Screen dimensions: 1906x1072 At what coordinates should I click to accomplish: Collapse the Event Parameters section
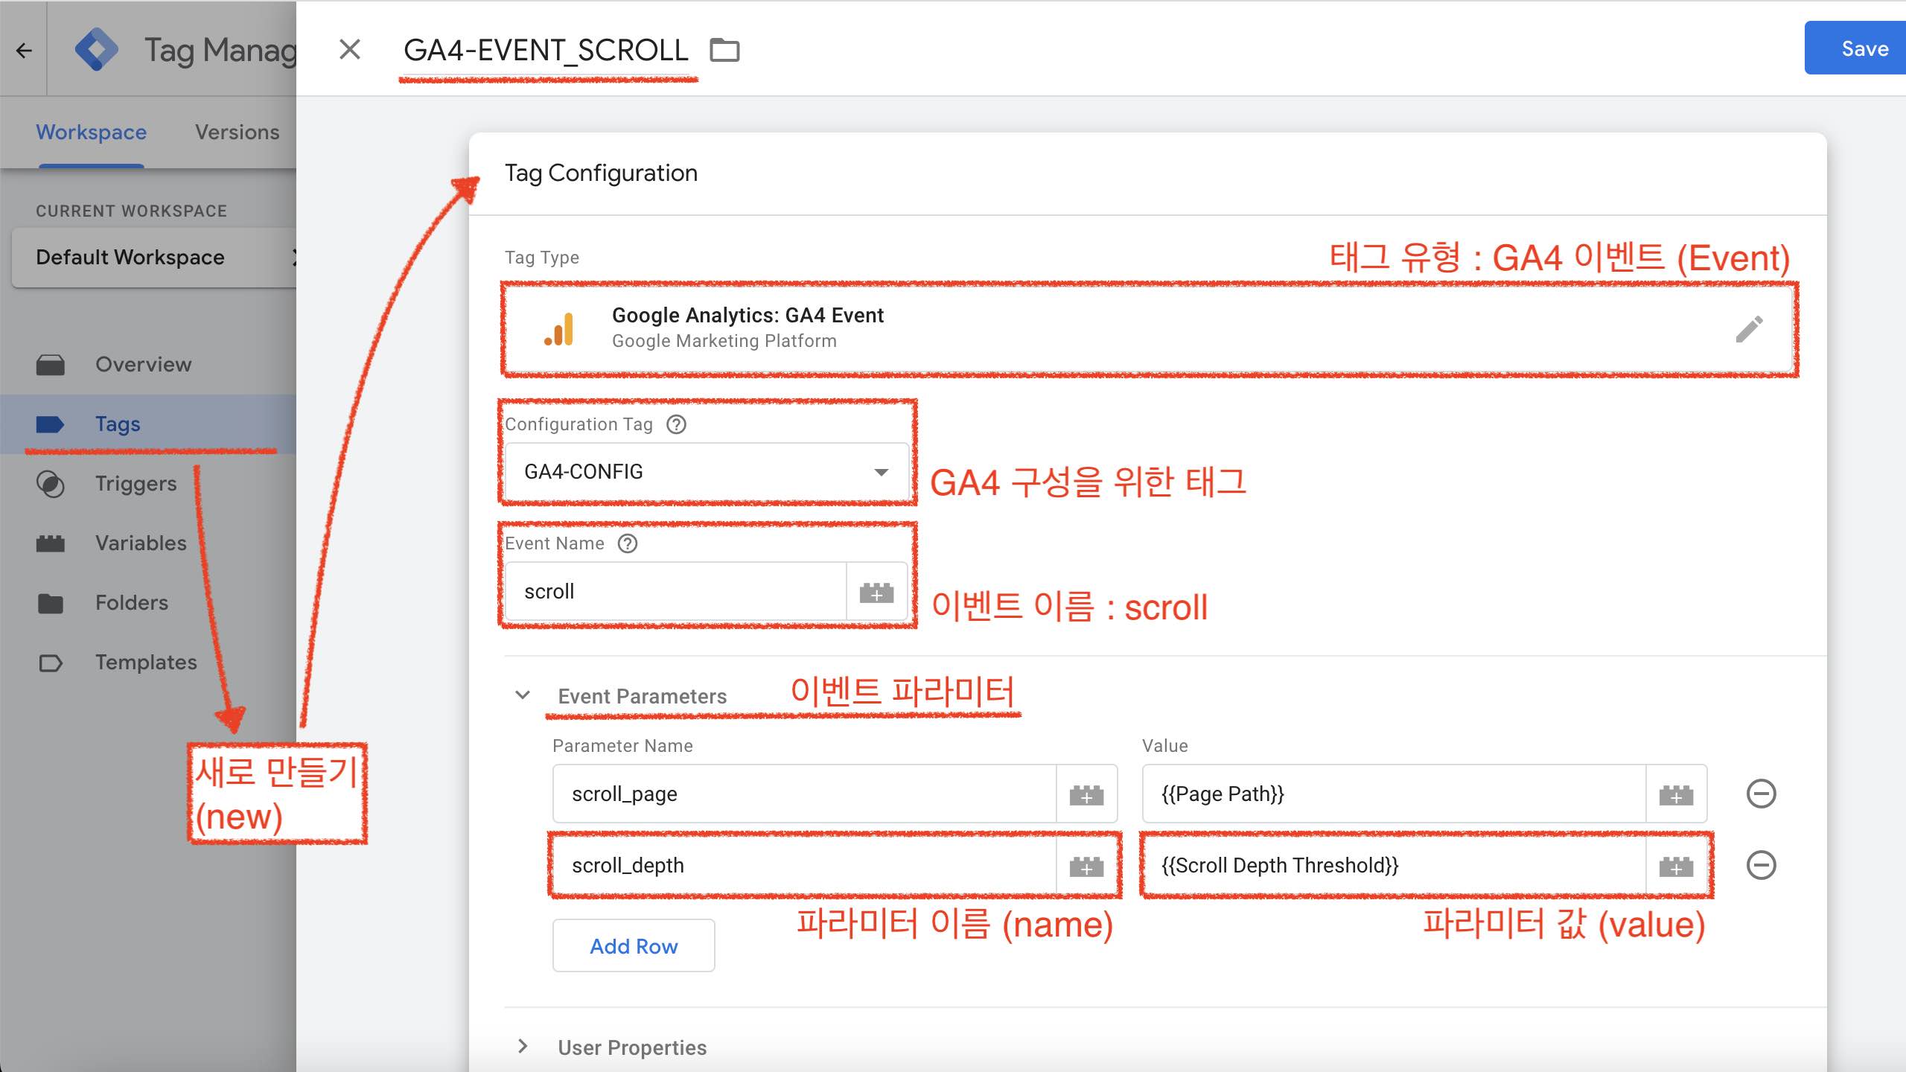pyautogui.click(x=523, y=695)
